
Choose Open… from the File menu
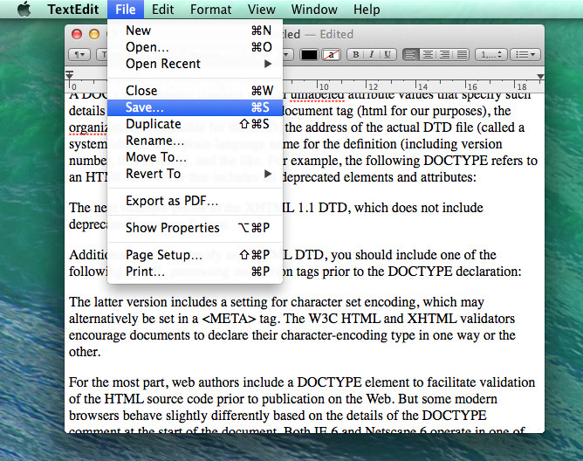(195, 47)
